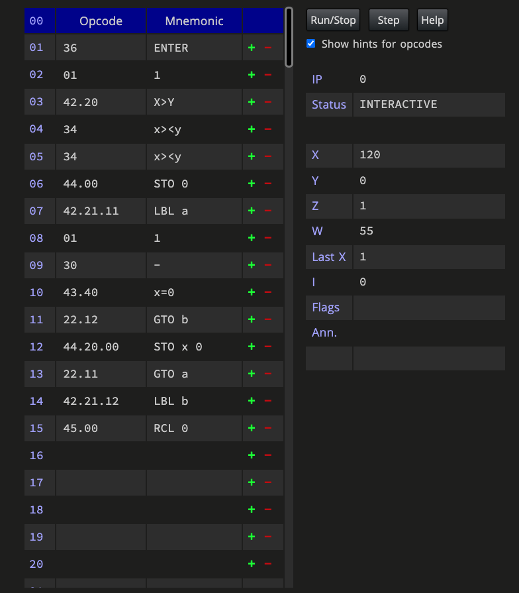Uncheck Show hints for opcodes checkbox

point(311,44)
